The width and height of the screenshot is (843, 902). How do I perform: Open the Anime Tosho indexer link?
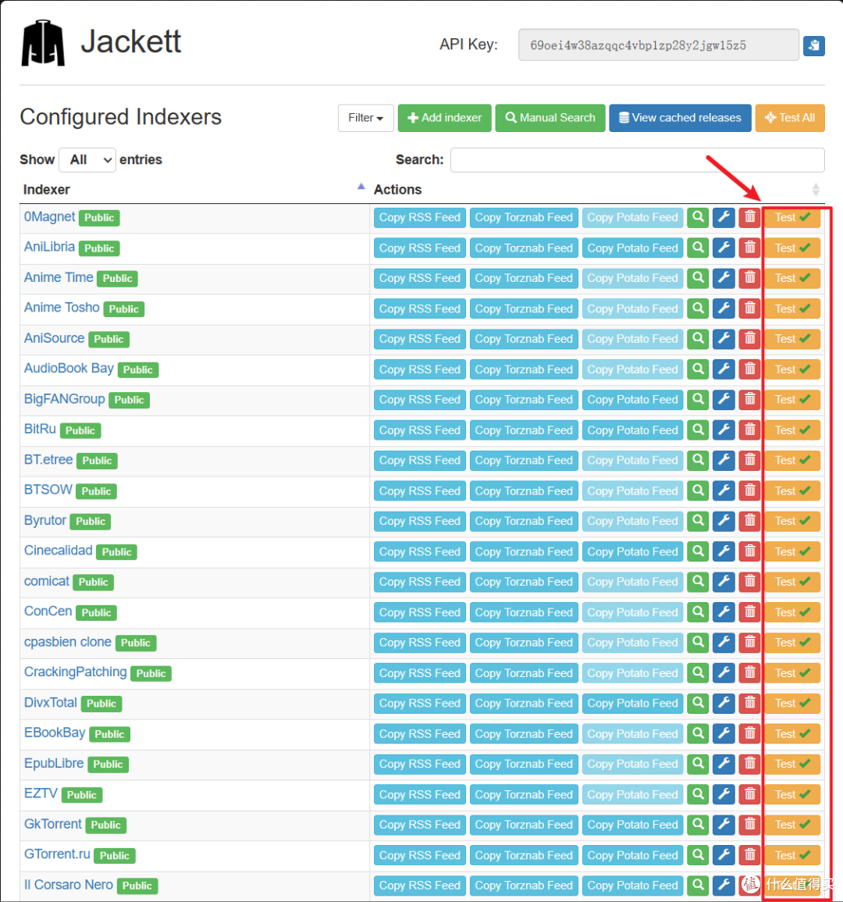62,308
